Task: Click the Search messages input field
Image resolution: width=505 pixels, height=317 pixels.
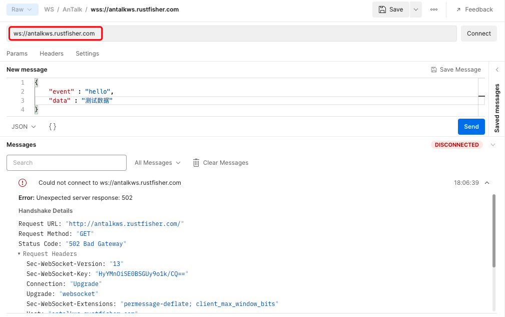Action: [67, 163]
